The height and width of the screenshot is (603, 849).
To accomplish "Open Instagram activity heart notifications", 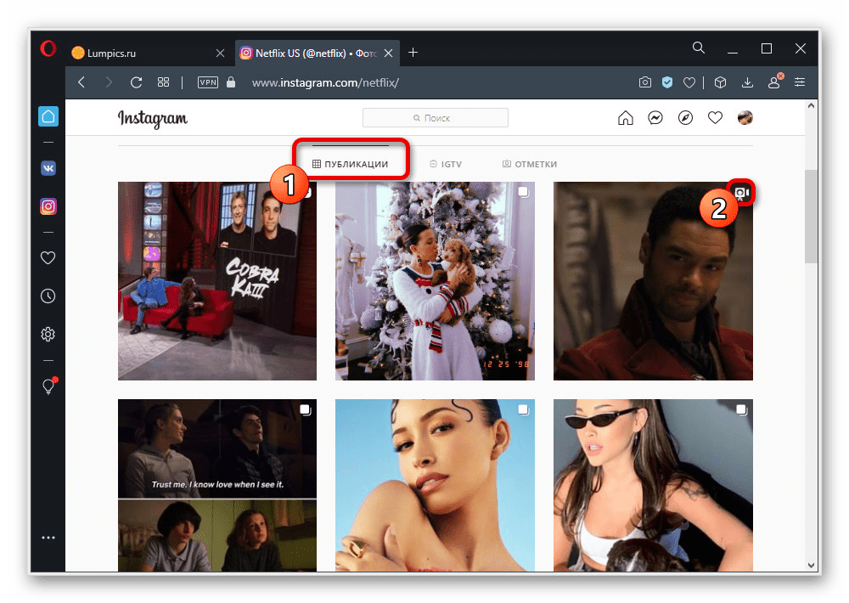I will [715, 117].
